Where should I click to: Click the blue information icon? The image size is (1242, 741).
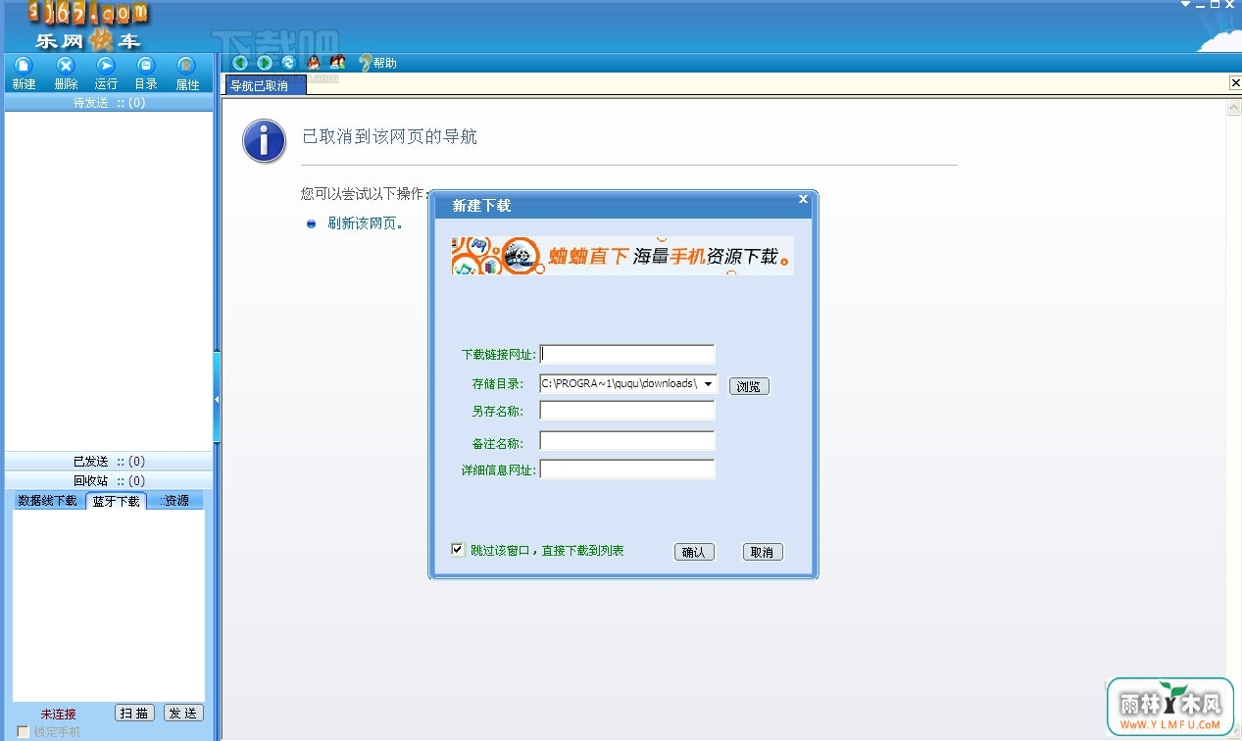tap(264, 142)
